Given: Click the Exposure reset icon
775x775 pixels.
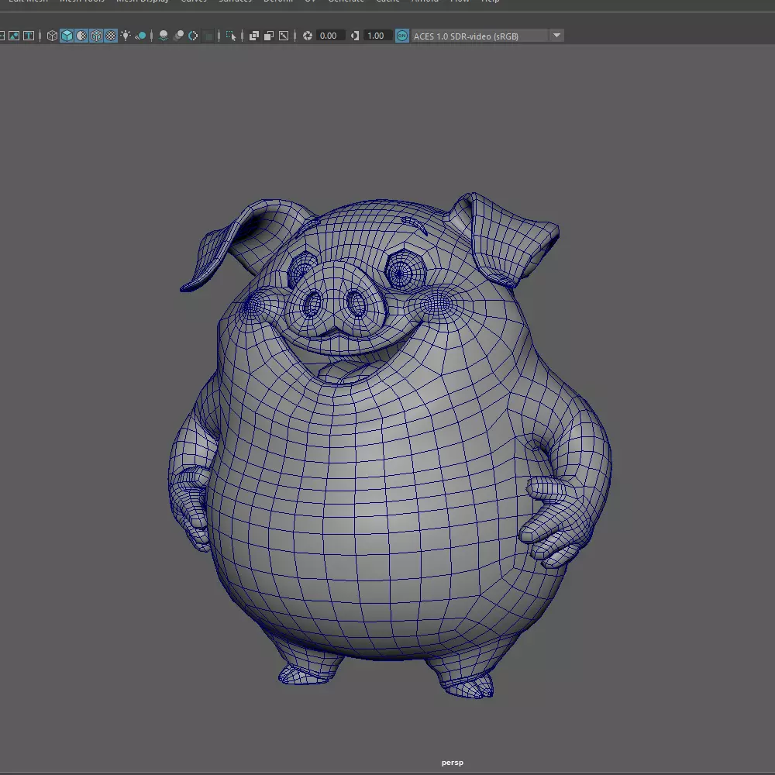Looking at the screenshot, I should [x=308, y=36].
